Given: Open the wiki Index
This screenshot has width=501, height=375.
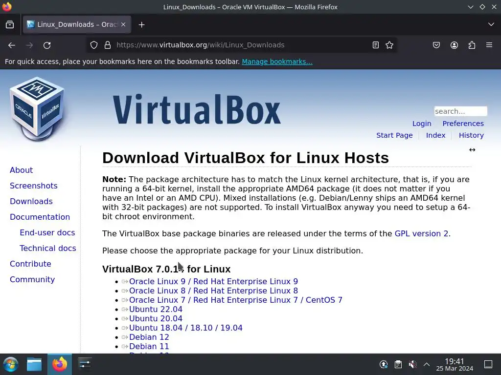Looking at the screenshot, I should point(435,135).
